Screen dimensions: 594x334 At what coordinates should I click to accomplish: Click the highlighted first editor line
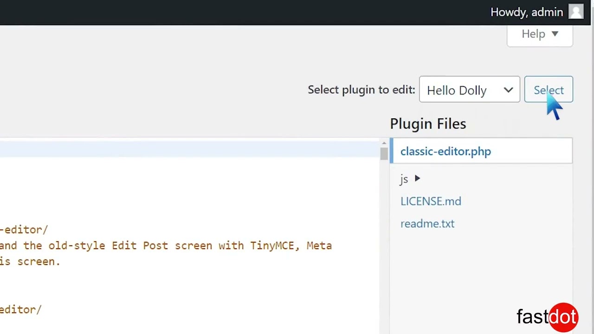pyautogui.click(x=190, y=150)
